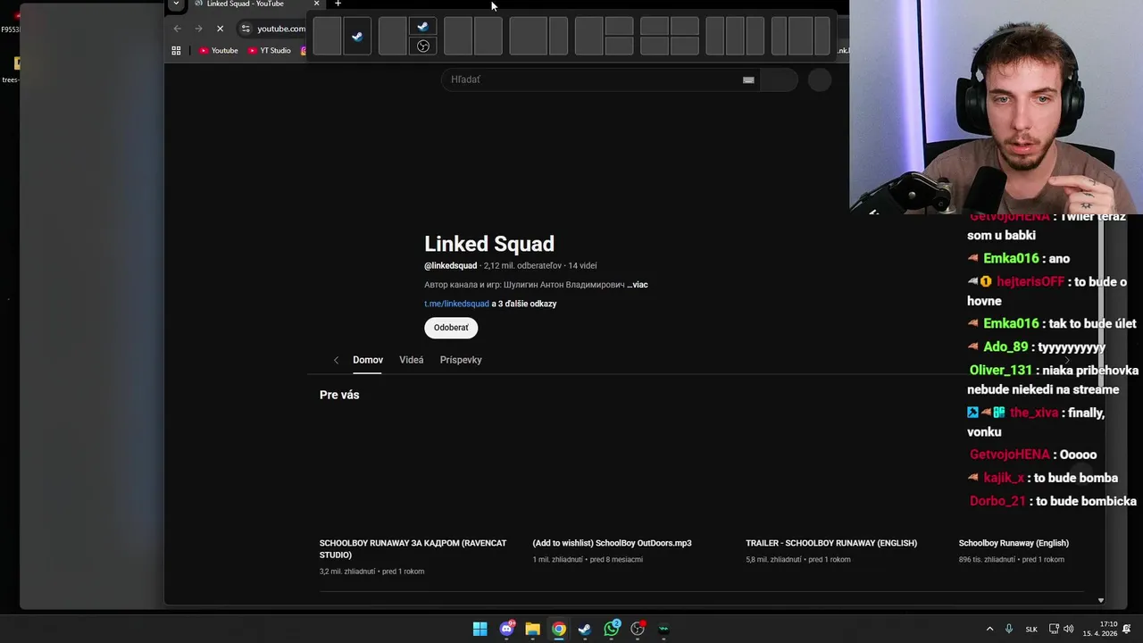Open site info icon beside youtube.com

[x=246, y=29]
